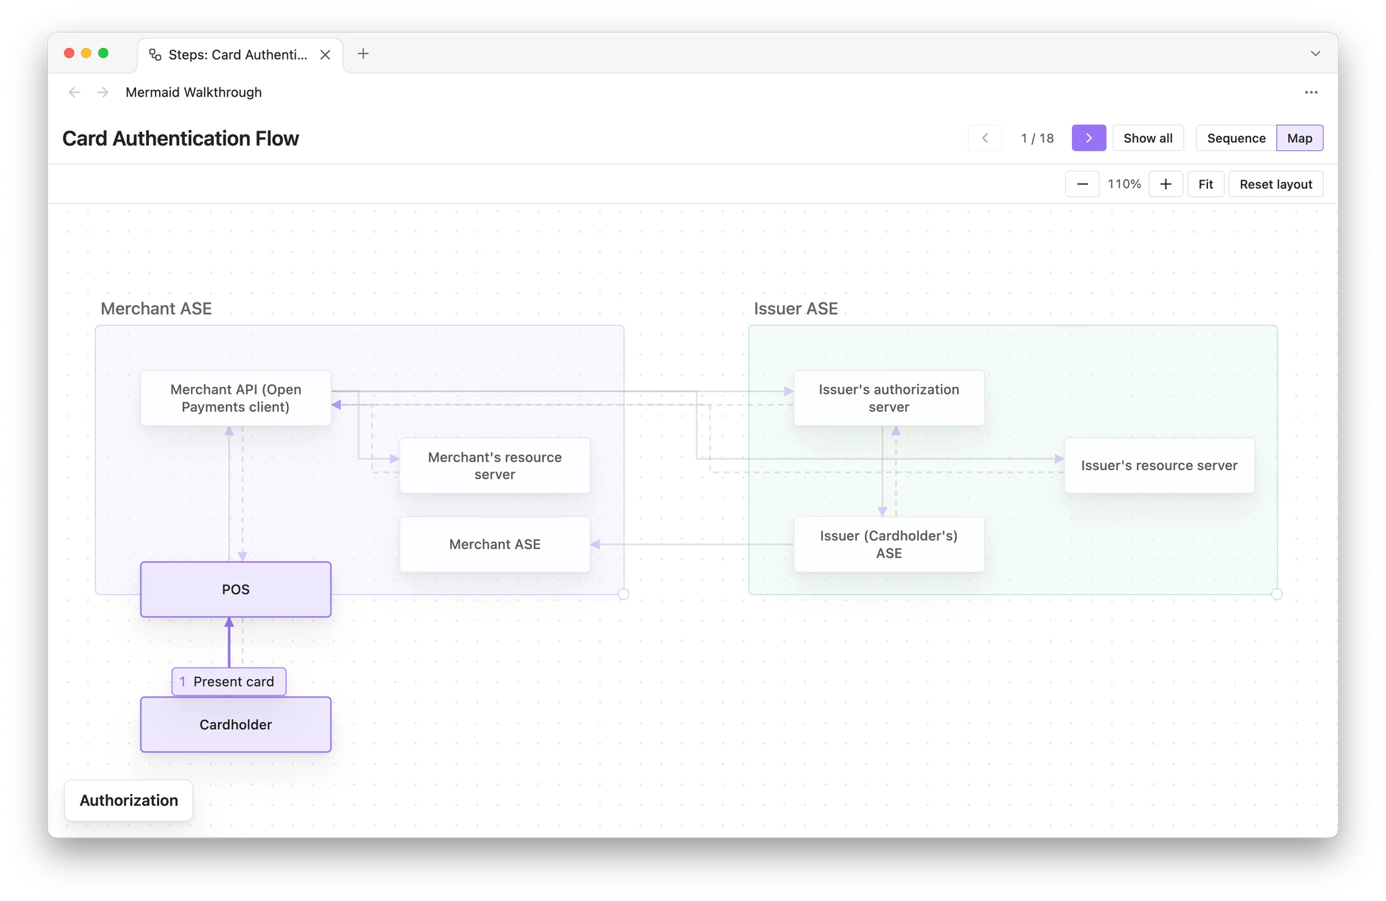Navigate forward with the right arrow
1386x901 pixels.
point(103,92)
